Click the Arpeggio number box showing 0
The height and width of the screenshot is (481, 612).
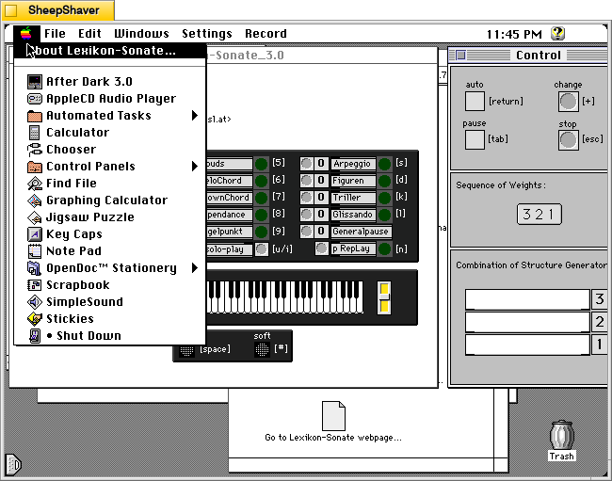[320, 164]
